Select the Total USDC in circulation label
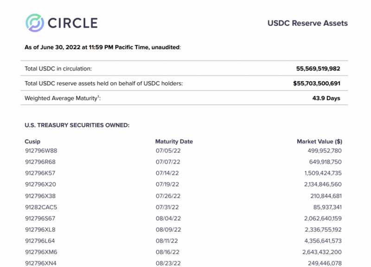The image size is (371, 267). (x=58, y=69)
